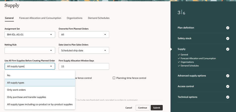Choose 'No' from the dropdown list

point(40,75)
